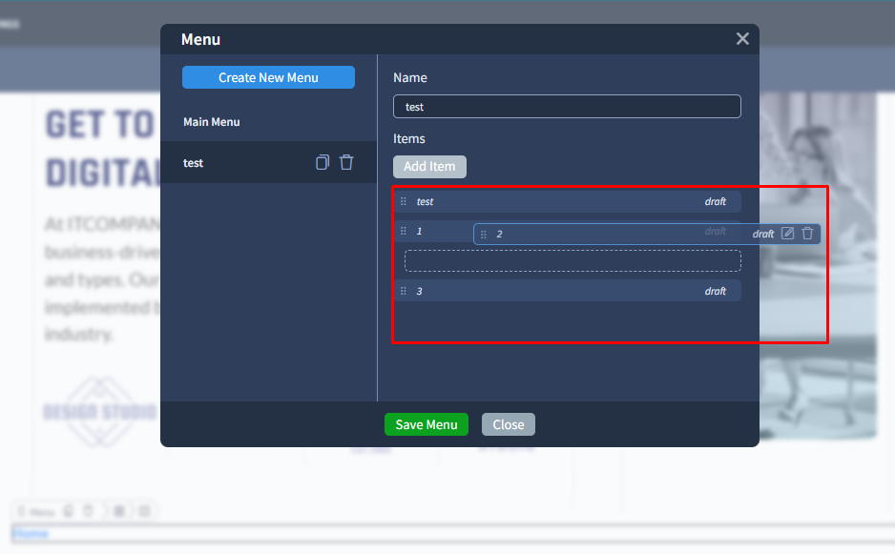
Task: Click the draft status of item test
Action: [716, 201]
